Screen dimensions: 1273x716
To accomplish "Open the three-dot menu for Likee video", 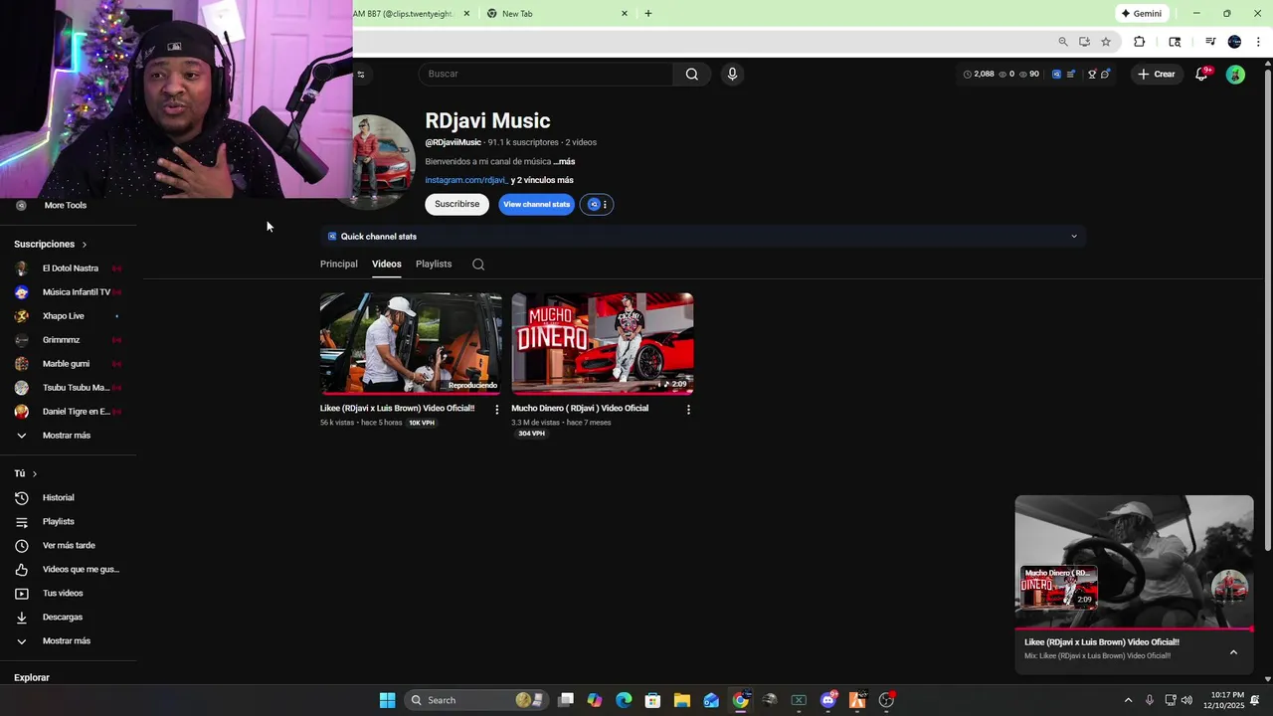I will (497, 409).
